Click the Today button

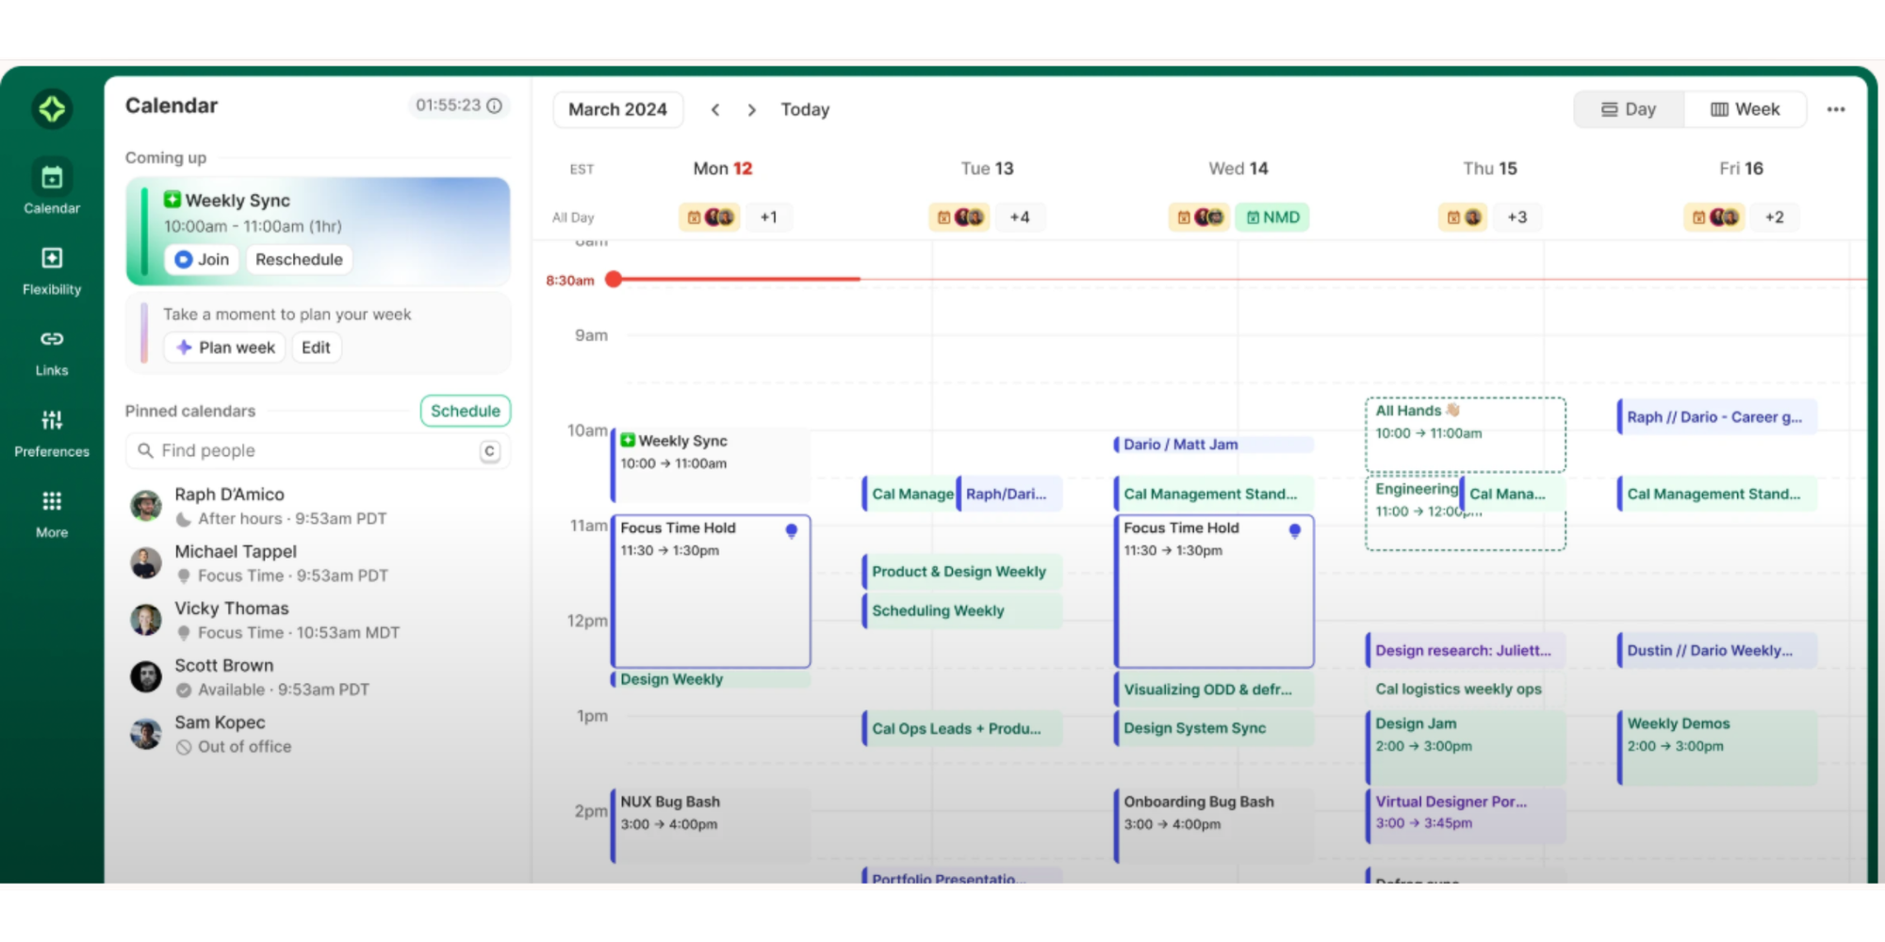point(805,109)
